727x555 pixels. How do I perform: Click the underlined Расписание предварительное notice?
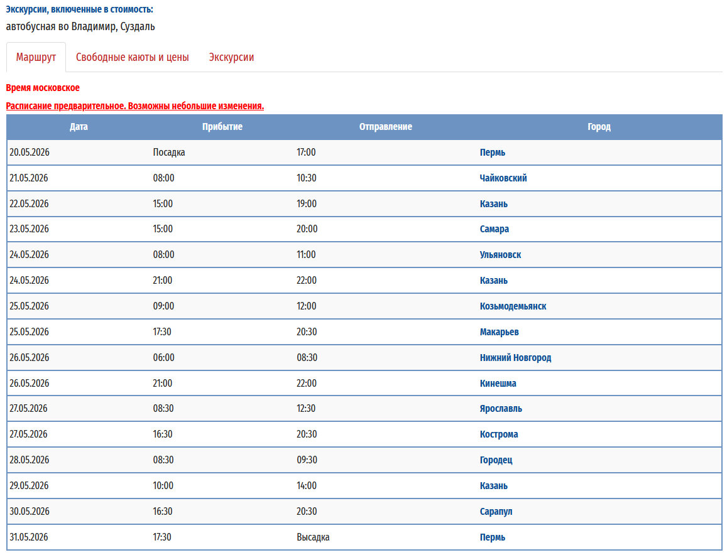134,106
